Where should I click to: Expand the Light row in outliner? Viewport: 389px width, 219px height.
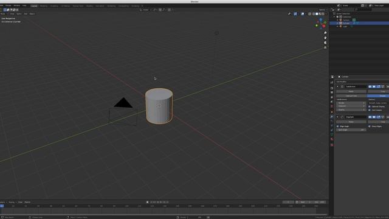coord(337,26)
